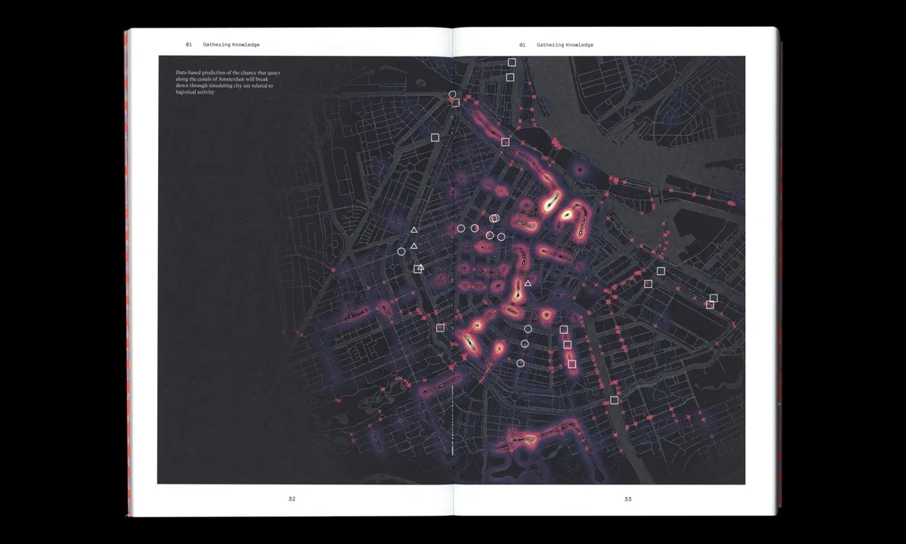The image size is (906, 544).
Task: Click the pair of overlapping circle markers
Action: coord(493,218)
